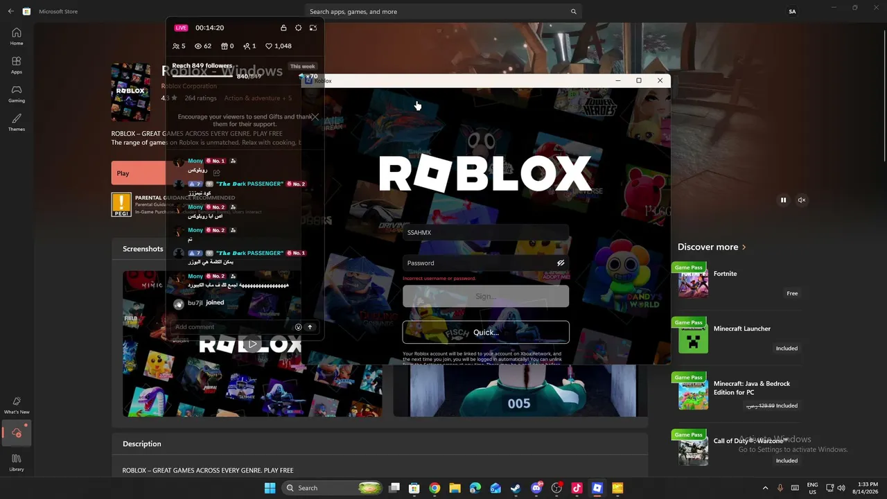Click the microphone icon in system tray

pyautogui.click(x=780, y=488)
